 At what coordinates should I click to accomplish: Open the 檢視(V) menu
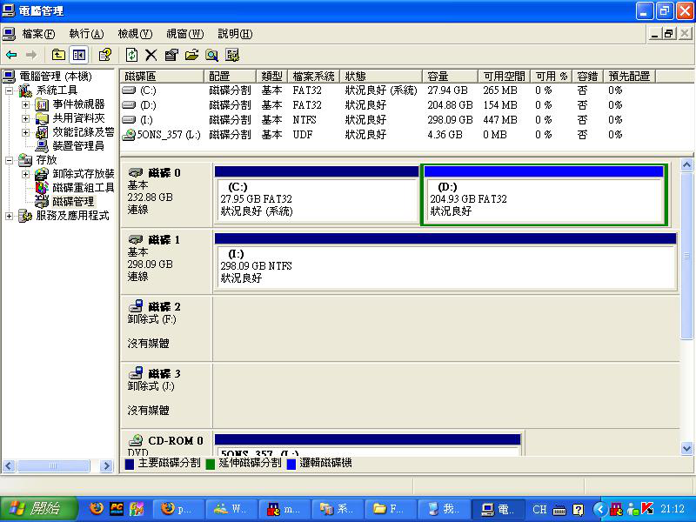coord(135,34)
